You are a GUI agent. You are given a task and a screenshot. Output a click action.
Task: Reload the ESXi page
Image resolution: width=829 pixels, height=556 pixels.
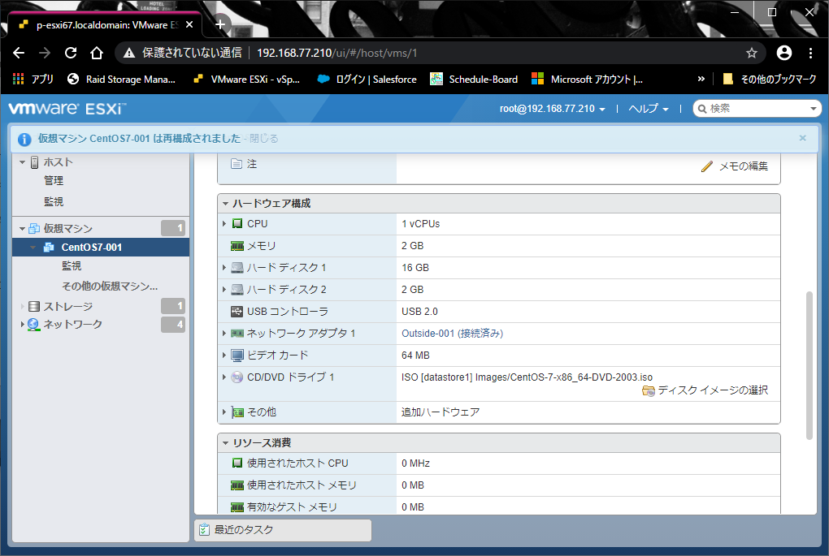(x=71, y=53)
